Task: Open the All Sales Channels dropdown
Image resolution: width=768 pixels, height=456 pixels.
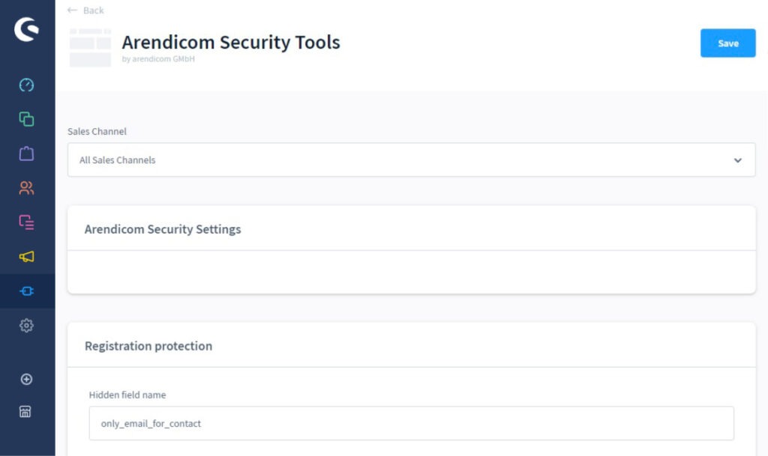Action: (x=412, y=159)
